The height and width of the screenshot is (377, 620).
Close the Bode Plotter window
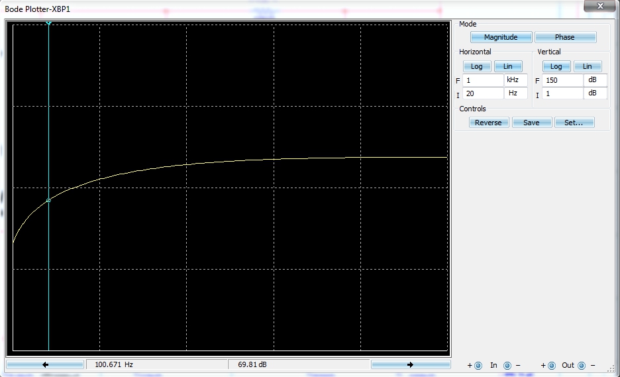[x=599, y=6]
